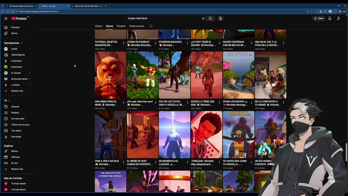
Task: Expand the Suscripciones section chevron
Action: point(21,43)
